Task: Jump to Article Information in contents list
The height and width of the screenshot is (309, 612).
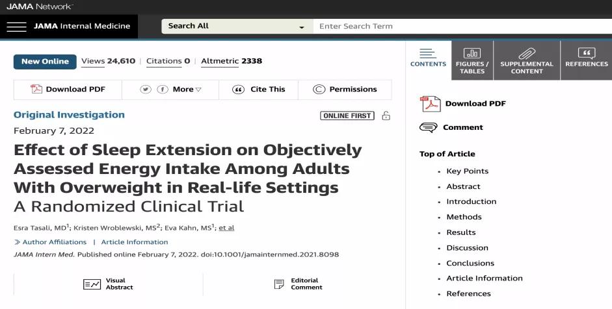Action: coord(485,278)
